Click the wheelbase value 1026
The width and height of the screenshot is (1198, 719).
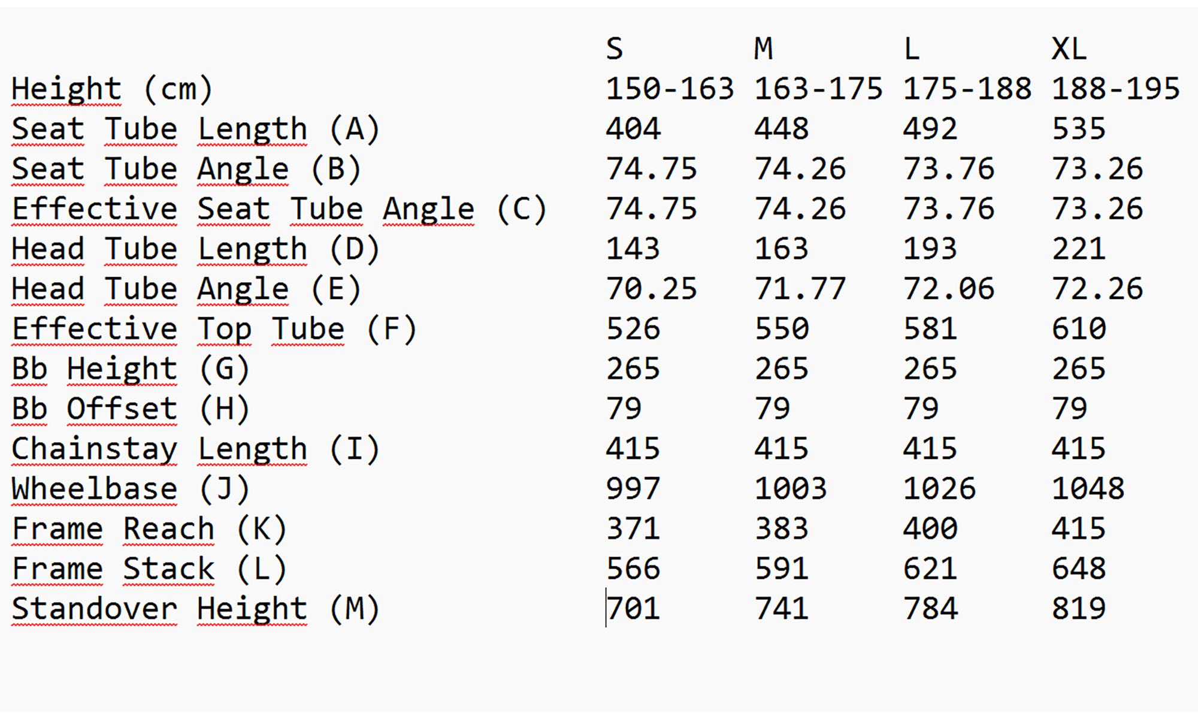(x=939, y=490)
